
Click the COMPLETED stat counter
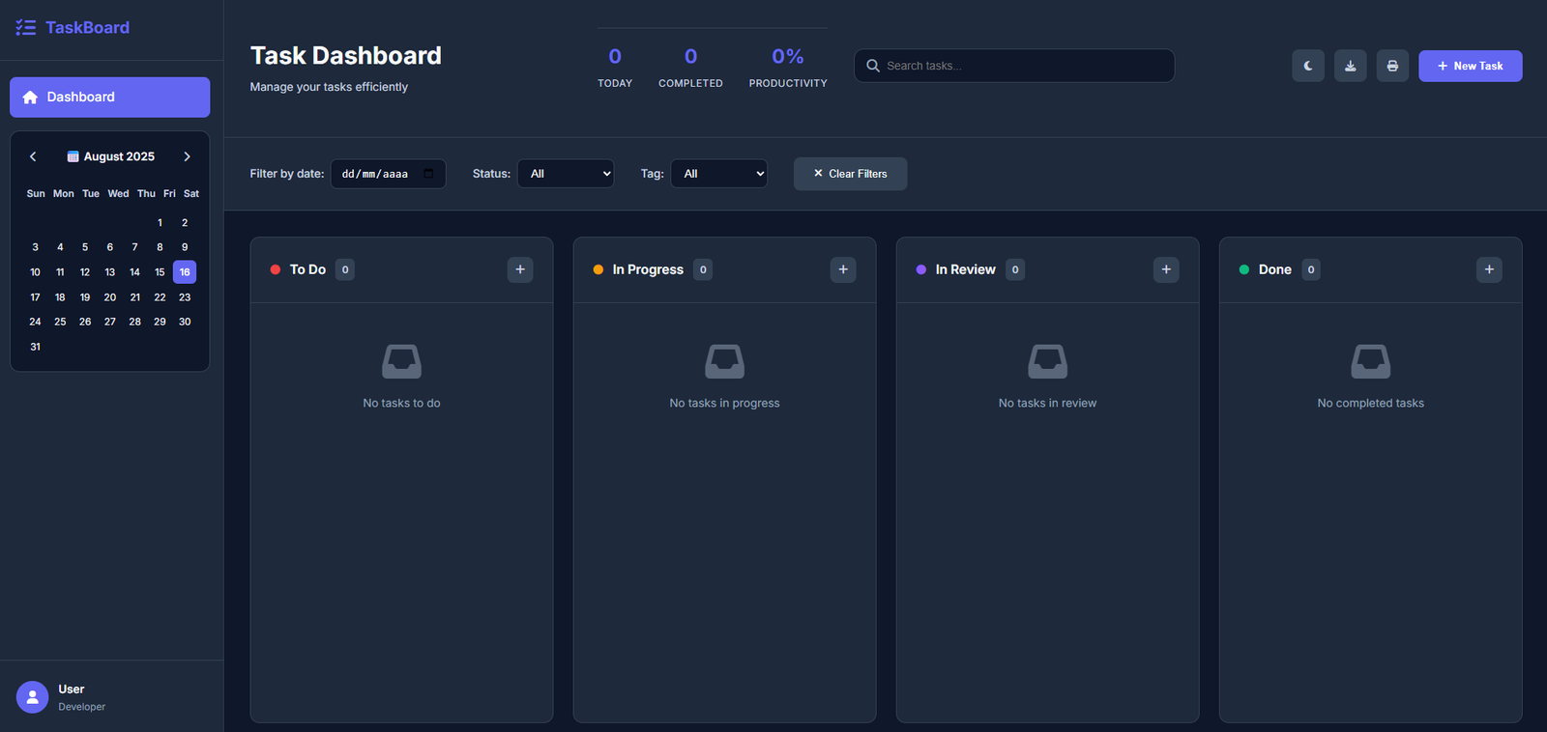coord(690,68)
